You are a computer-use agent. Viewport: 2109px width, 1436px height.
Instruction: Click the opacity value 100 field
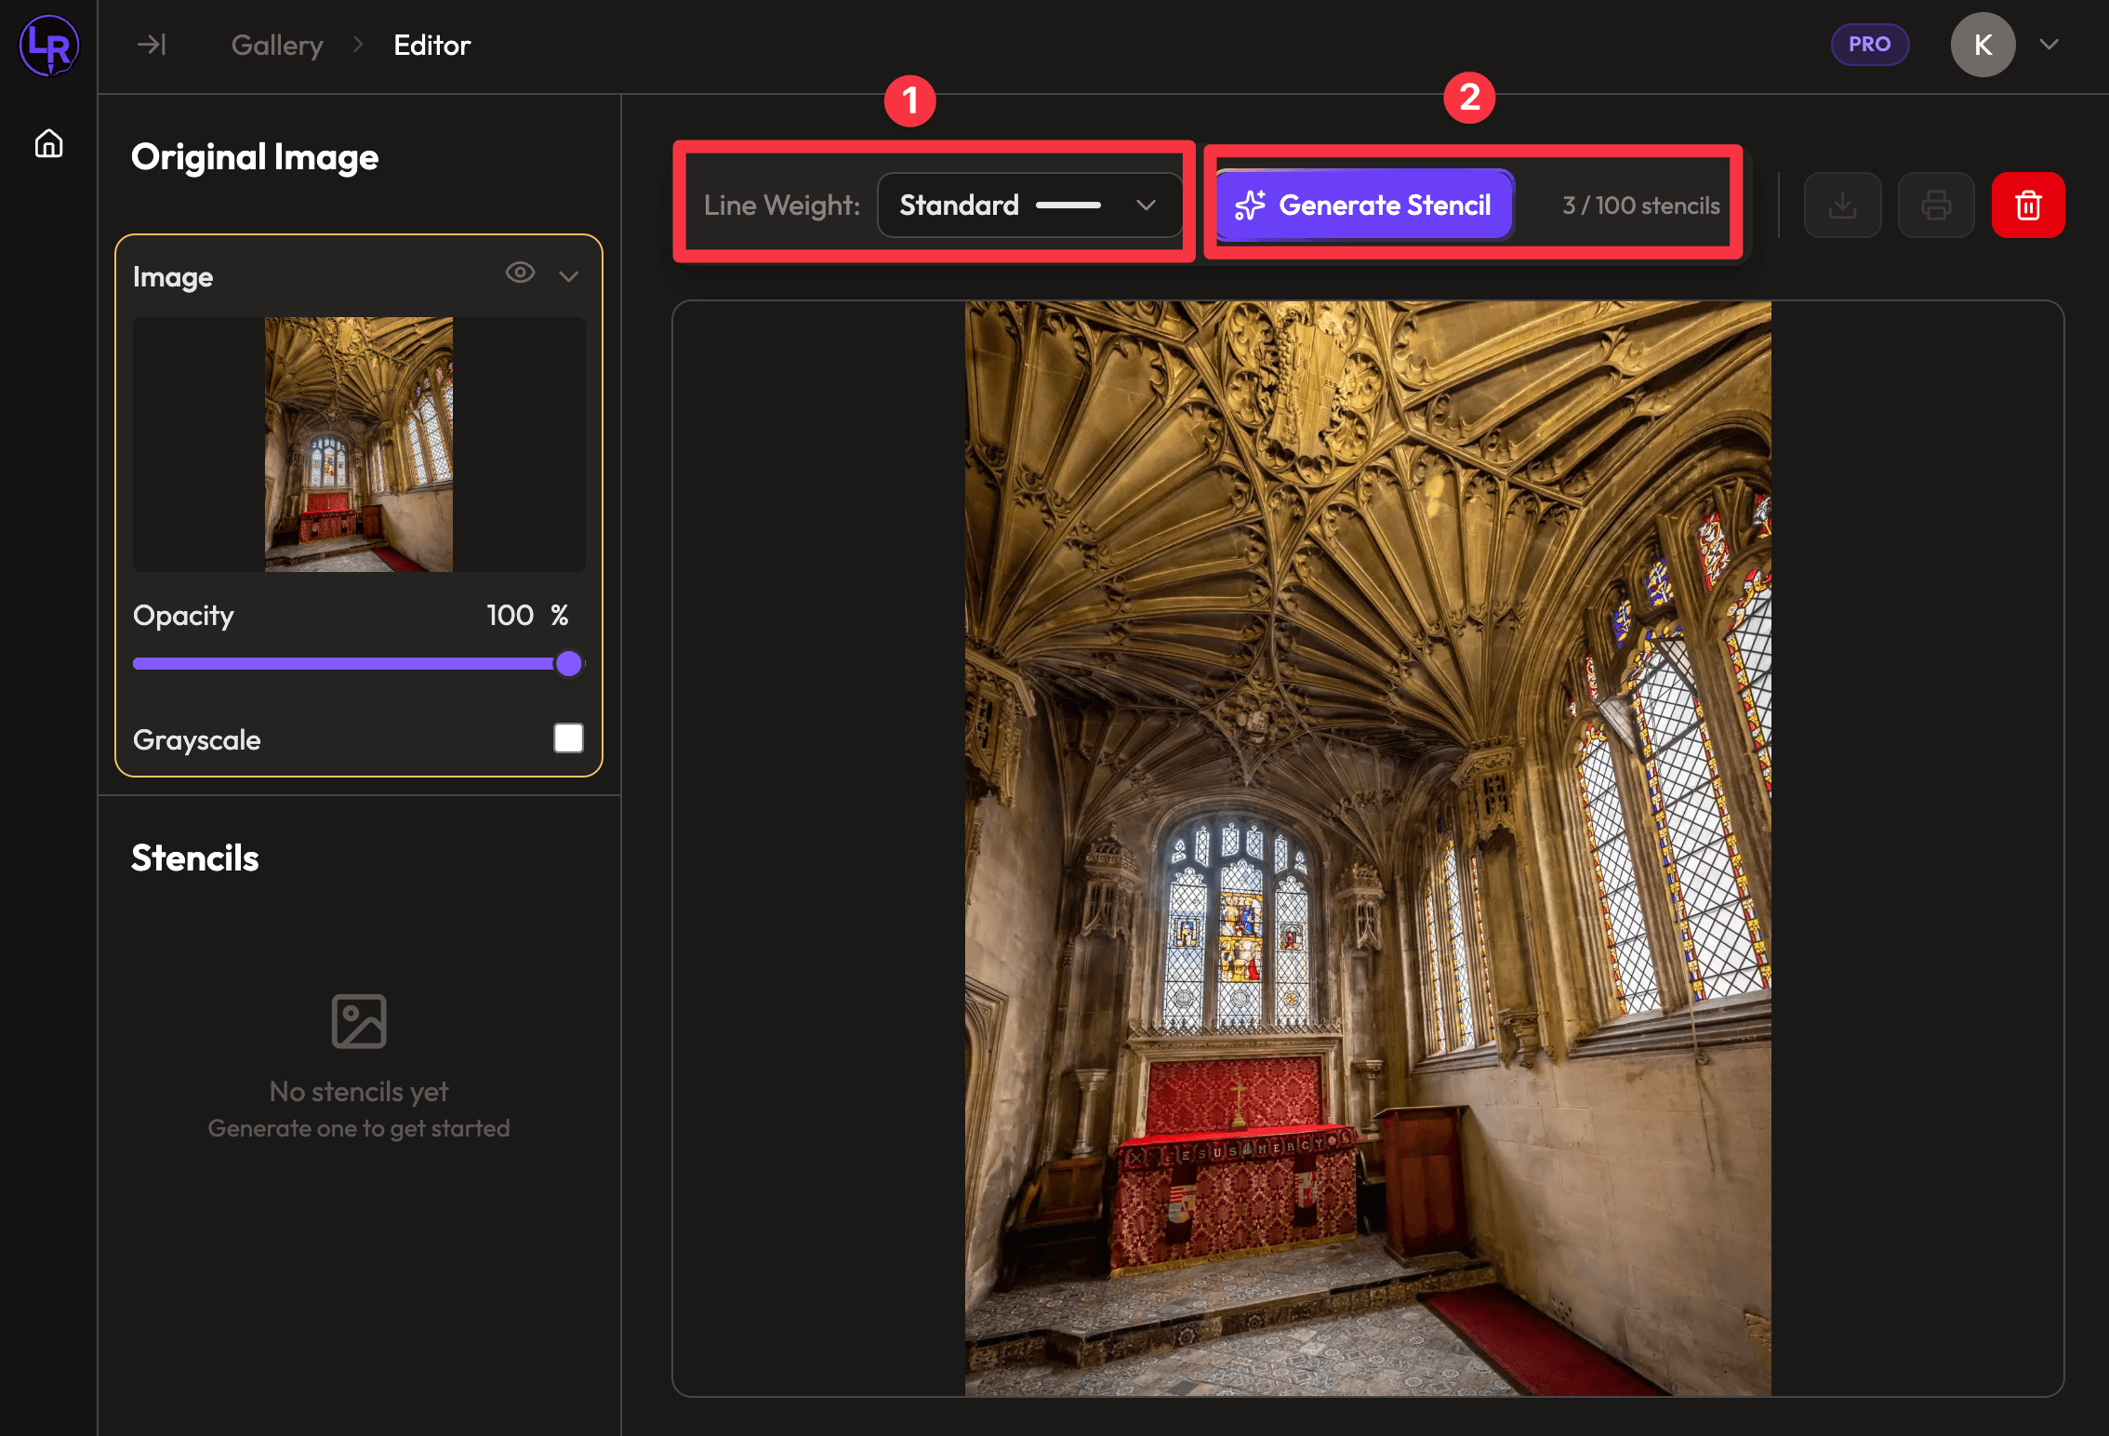[510, 615]
